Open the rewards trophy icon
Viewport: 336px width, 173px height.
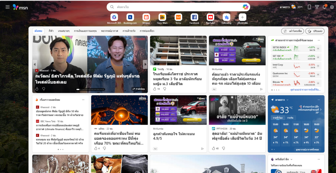point(317,7)
